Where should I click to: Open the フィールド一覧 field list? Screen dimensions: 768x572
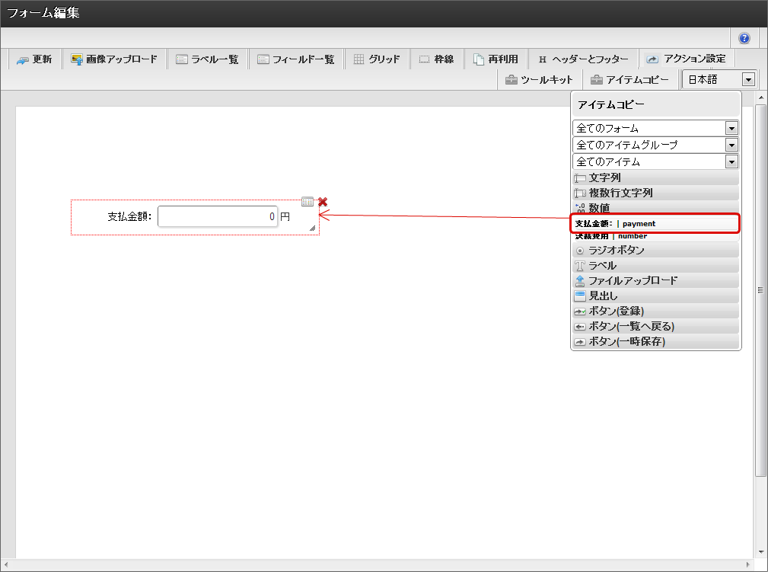click(x=296, y=59)
